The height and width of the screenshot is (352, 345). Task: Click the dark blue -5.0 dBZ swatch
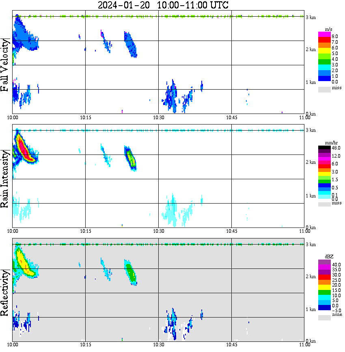tap(324, 308)
